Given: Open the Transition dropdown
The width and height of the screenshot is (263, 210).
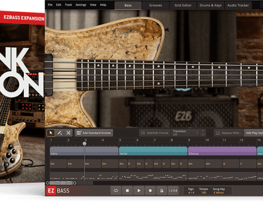Looking at the screenshot, I should pyautogui.click(x=185, y=133).
